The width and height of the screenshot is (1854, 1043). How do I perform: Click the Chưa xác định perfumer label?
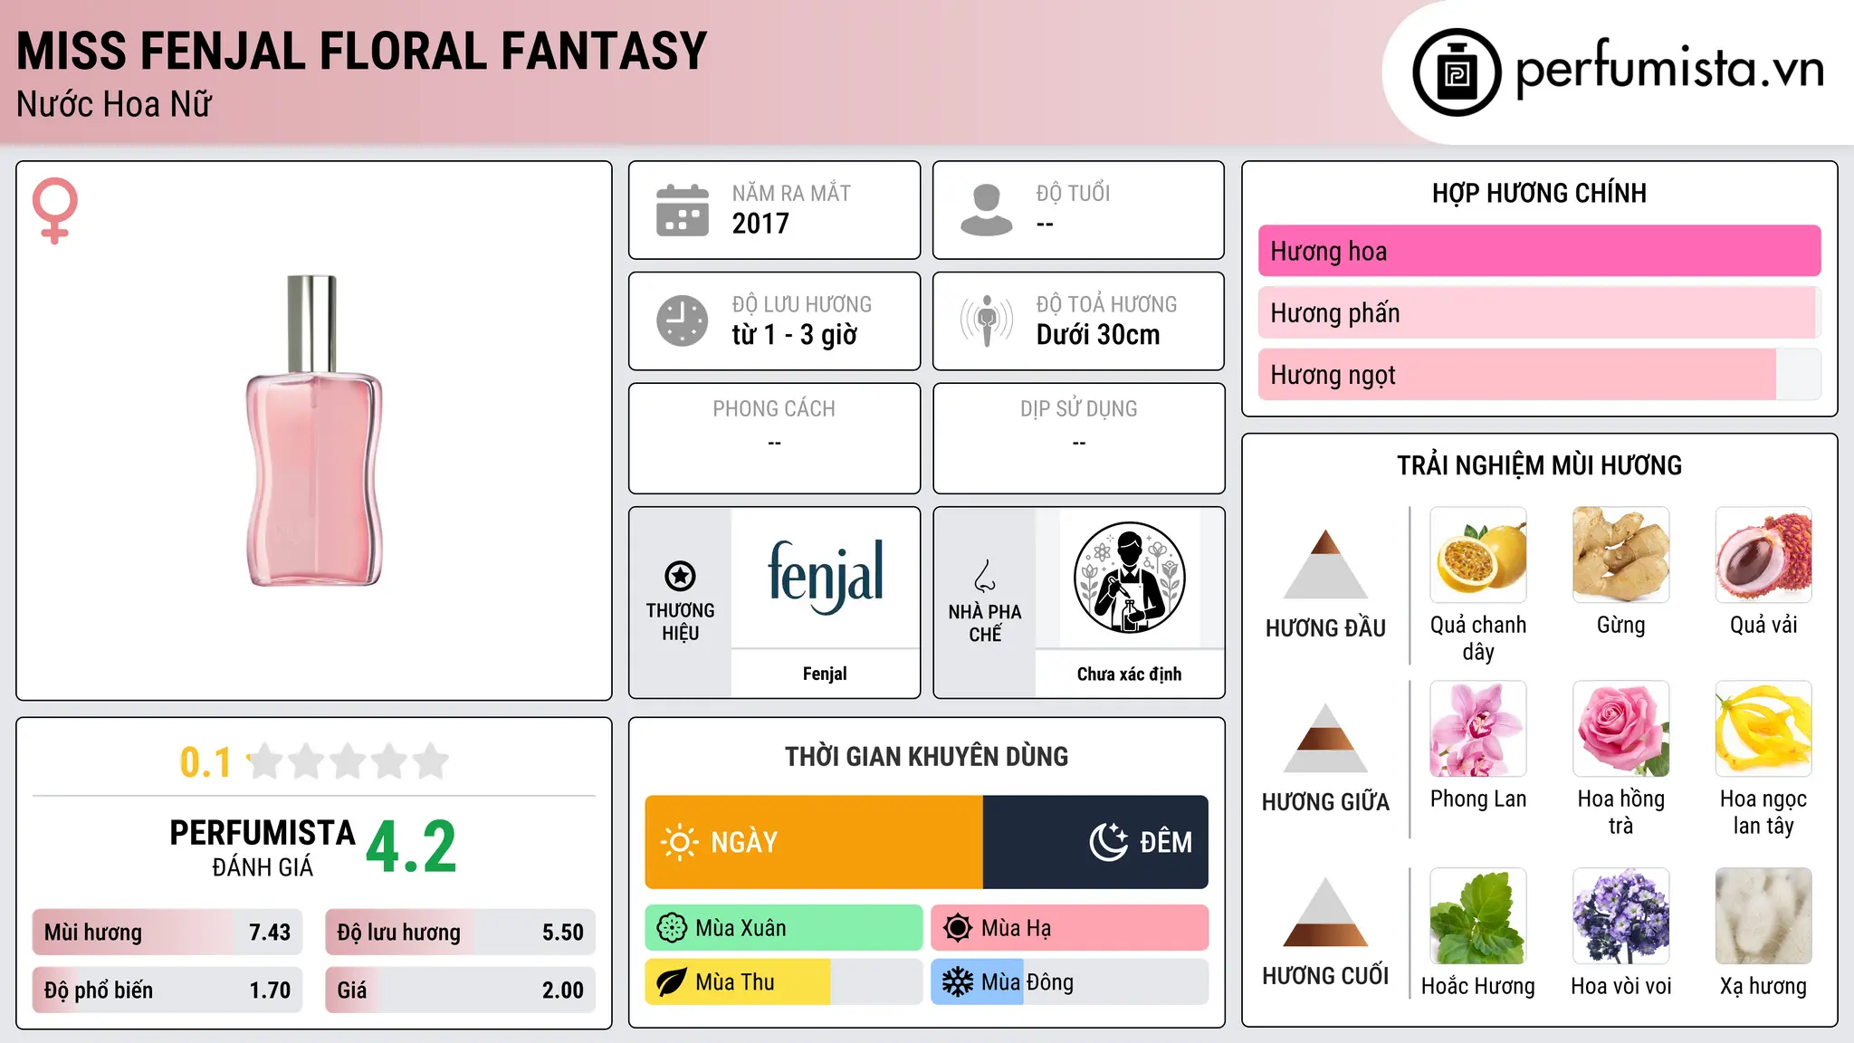[x=1129, y=674]
